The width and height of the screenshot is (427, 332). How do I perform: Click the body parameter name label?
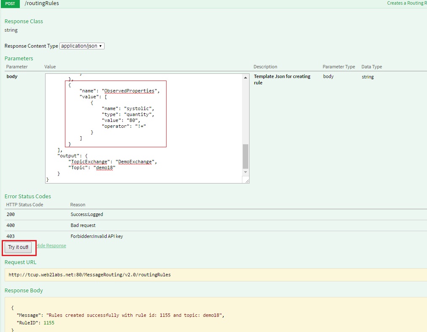point(12,77)
